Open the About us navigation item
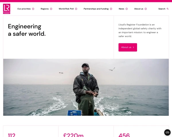 [x=139, y=9]
